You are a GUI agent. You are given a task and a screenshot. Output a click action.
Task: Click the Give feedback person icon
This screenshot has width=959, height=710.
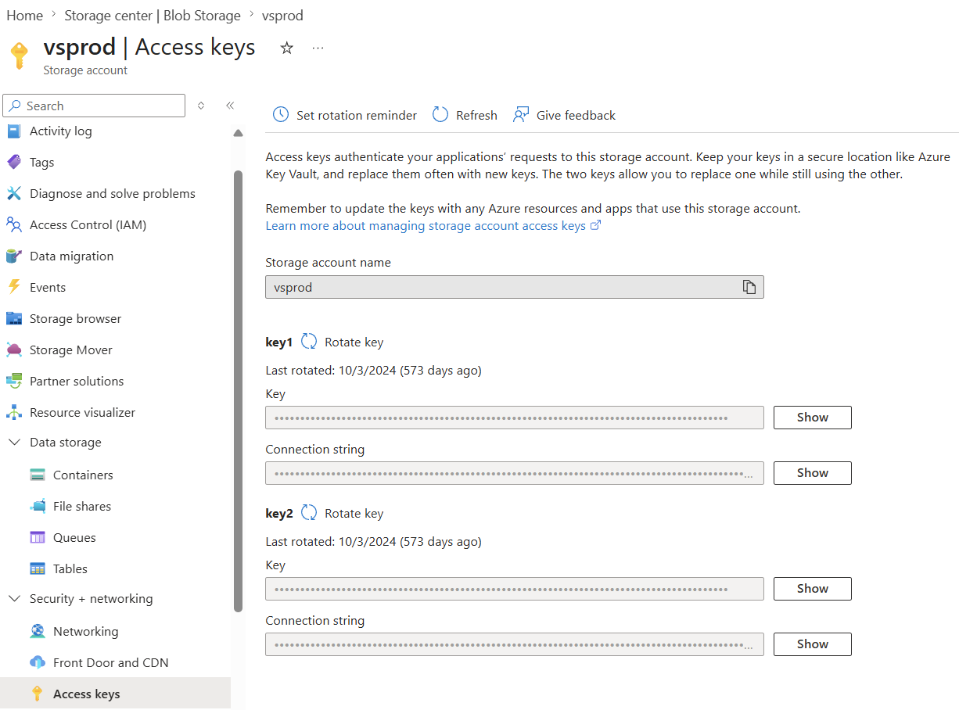521,115
